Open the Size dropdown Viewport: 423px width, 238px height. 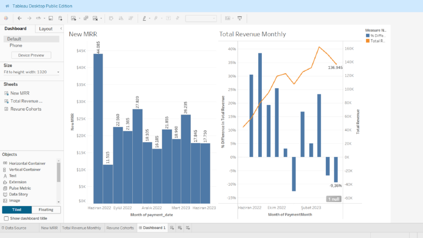coord(31,72)
